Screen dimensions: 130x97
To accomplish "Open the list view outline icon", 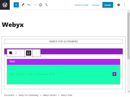I will (x=46, y=5).
